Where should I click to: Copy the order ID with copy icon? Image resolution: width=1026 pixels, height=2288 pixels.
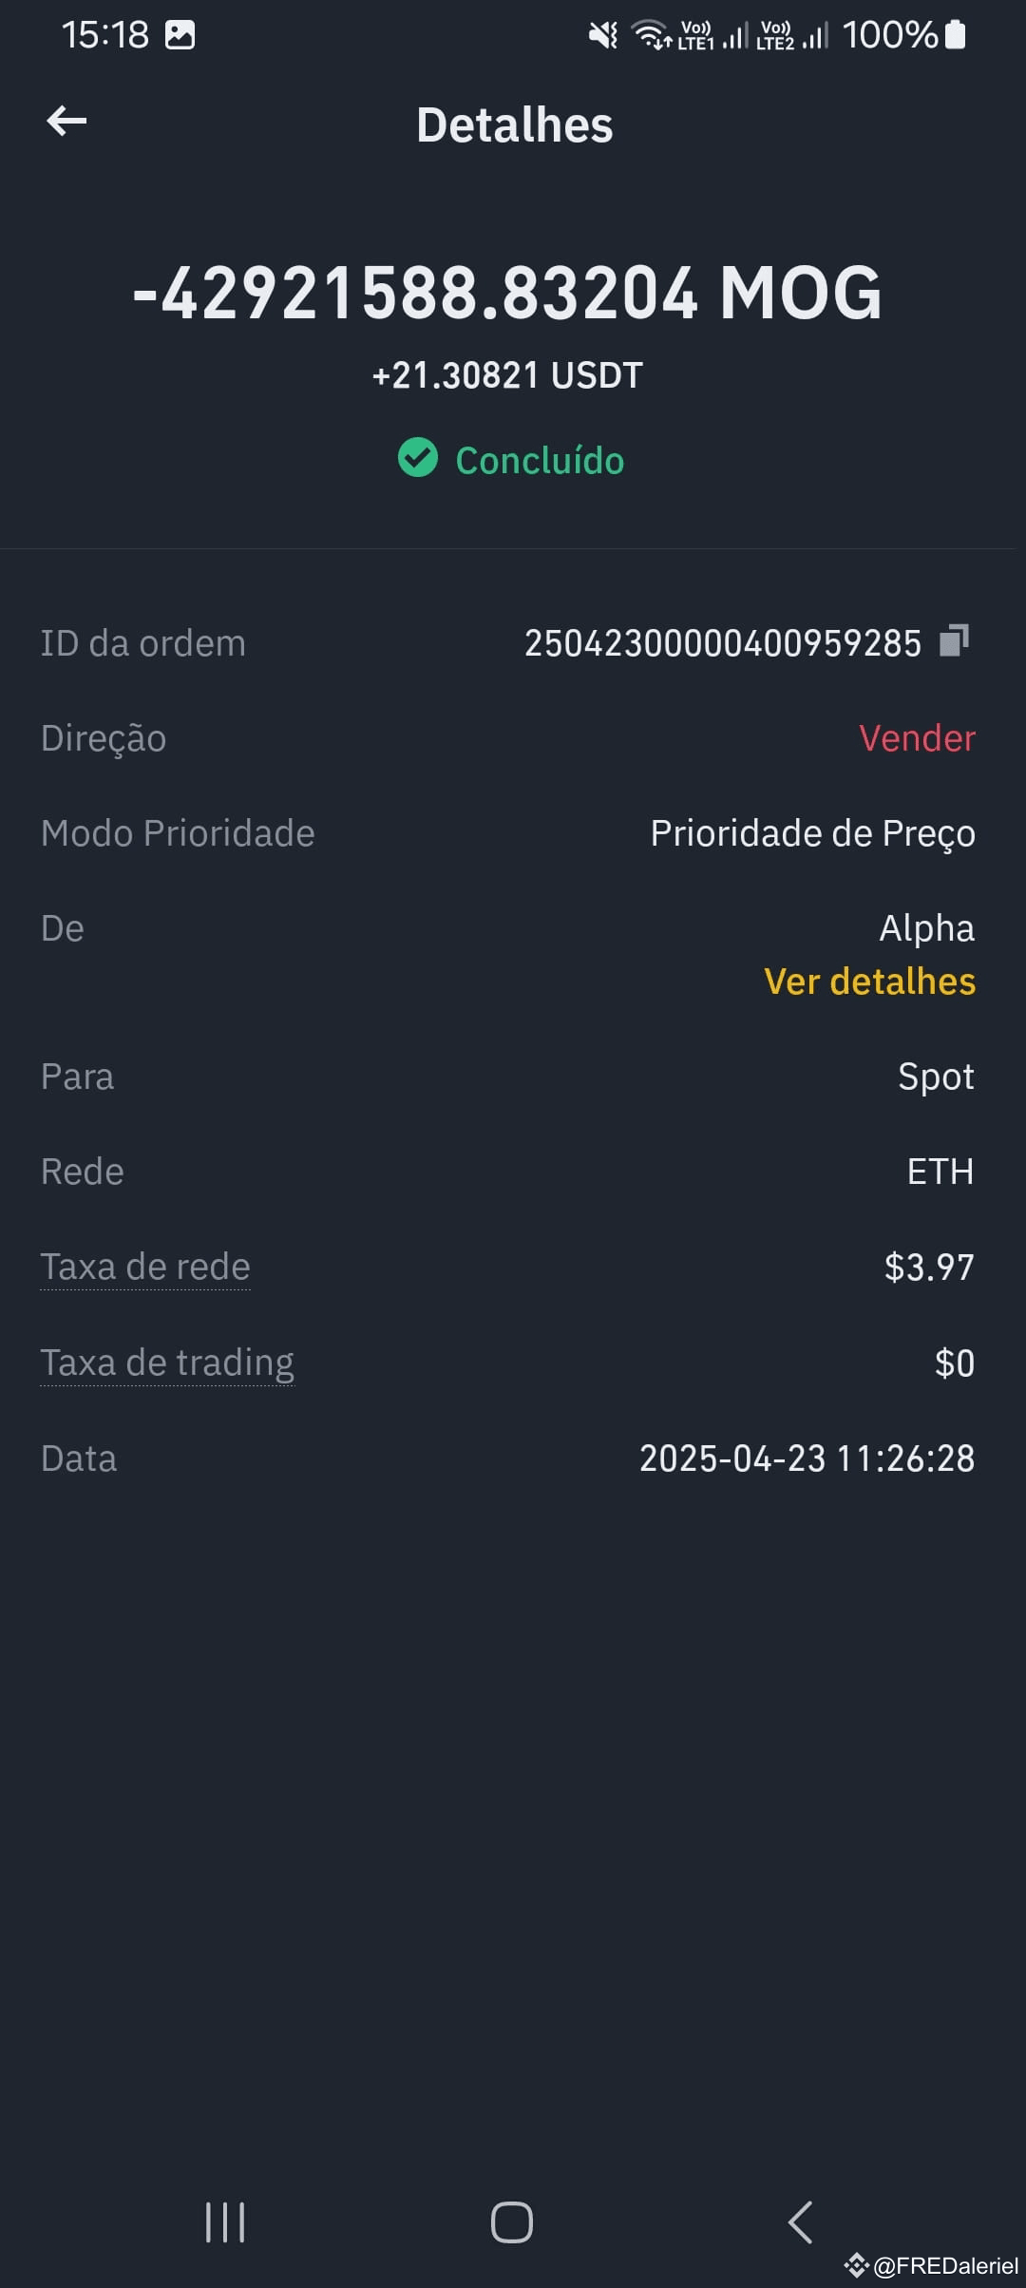pos(954,640)
